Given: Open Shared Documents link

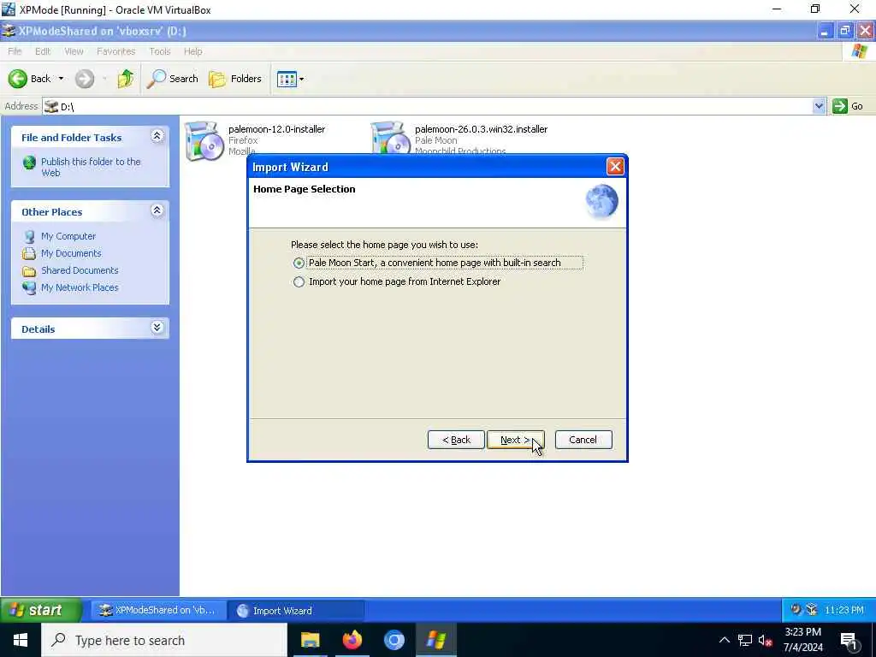Looking at the screenshot, I should click(x=80, y=270).
